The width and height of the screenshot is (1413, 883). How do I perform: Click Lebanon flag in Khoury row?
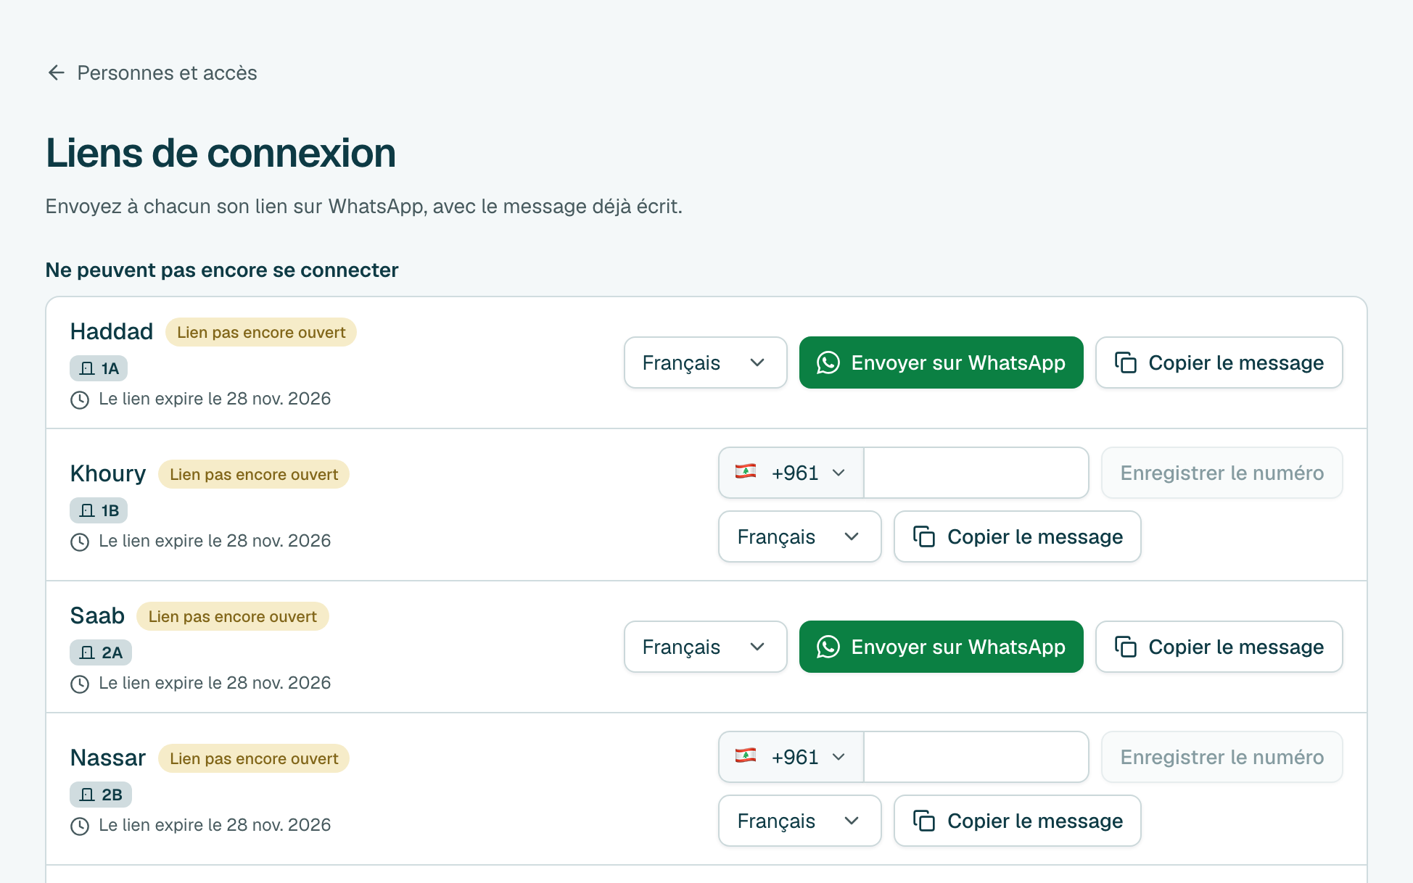(x=746, y=472)
